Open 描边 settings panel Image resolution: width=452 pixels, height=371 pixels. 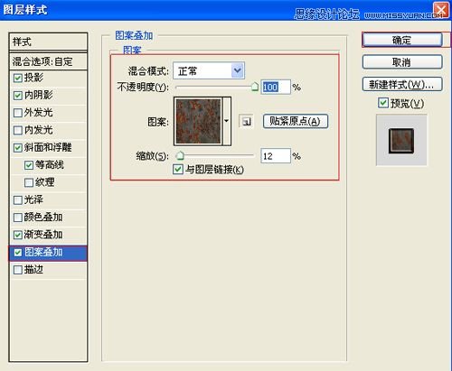click(33, 269)
